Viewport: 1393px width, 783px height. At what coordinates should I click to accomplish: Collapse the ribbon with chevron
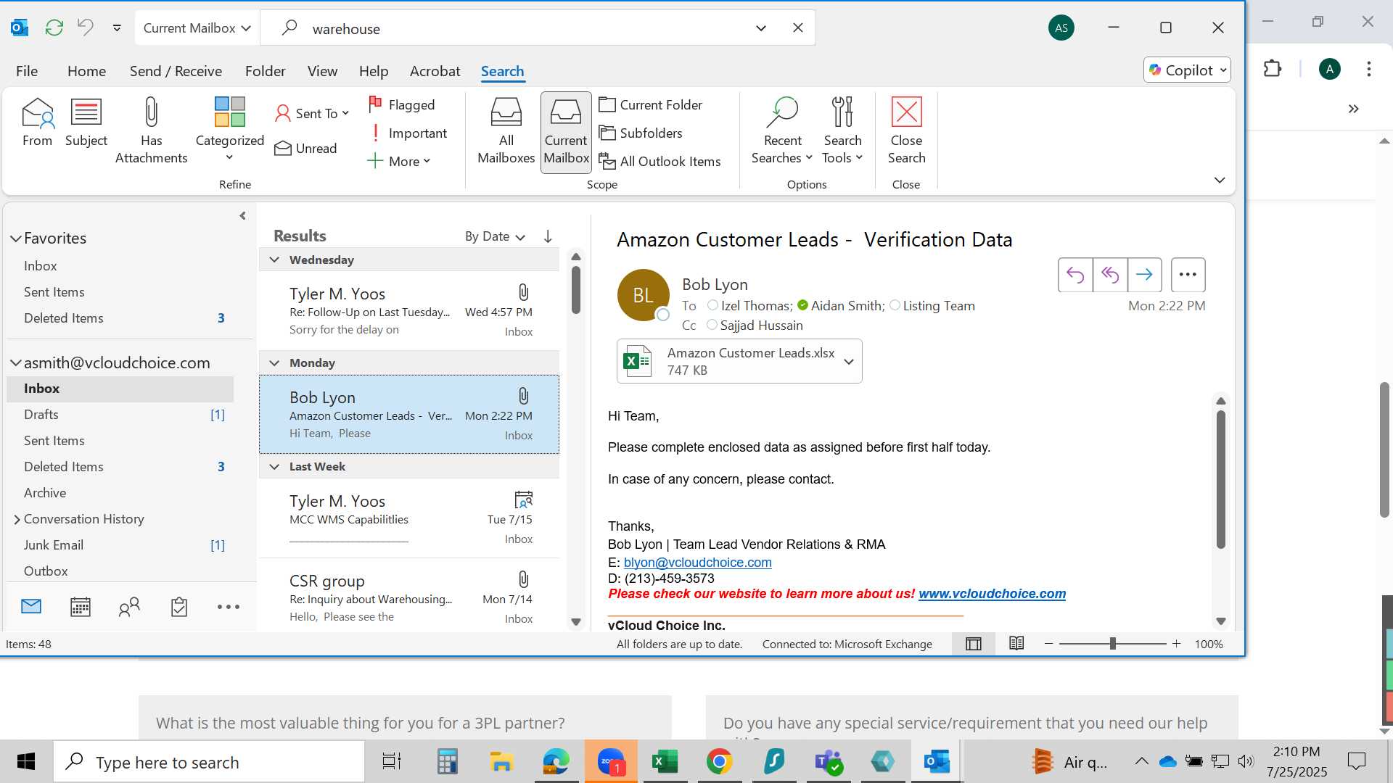(1220, 180)
